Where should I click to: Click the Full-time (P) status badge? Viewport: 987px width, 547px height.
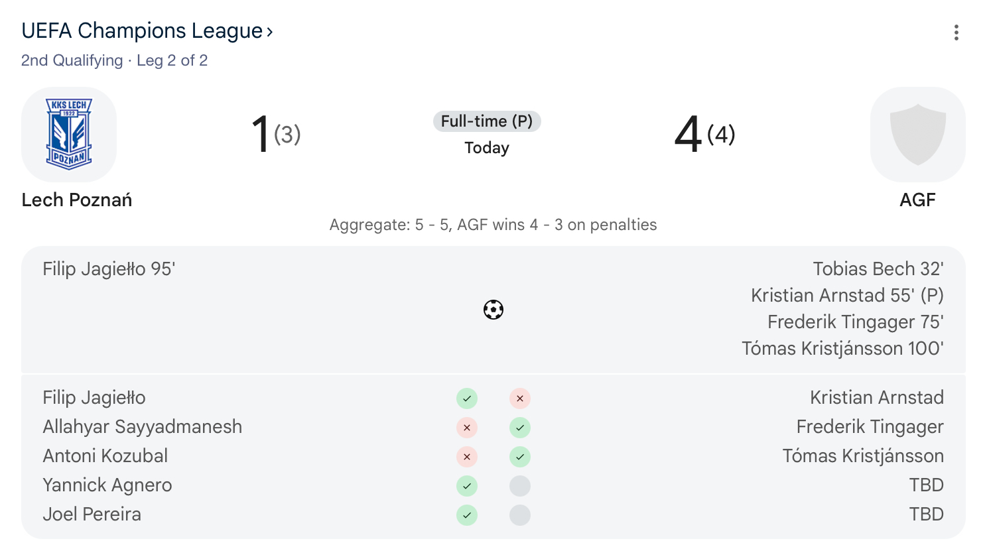click(x=487, y=121)
